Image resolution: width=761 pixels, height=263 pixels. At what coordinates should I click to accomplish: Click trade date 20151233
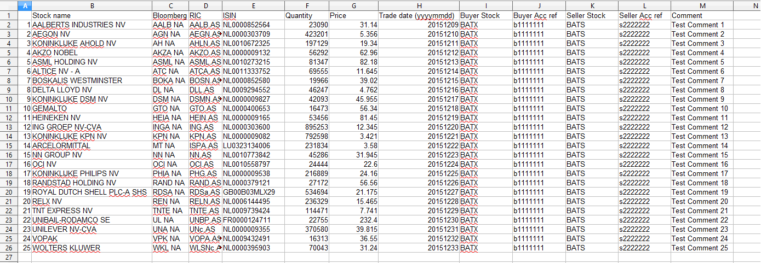[x=419, y=248]
